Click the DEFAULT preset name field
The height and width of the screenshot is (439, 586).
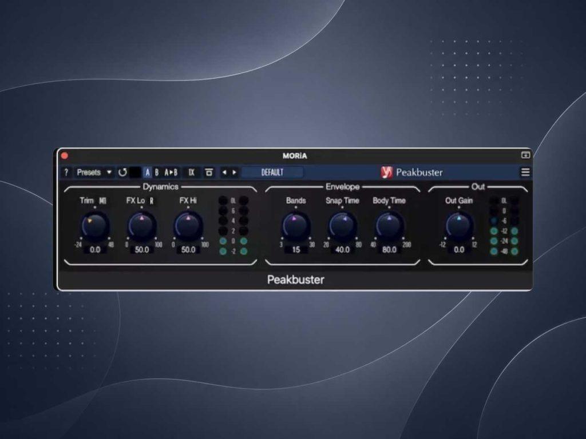(272, 172)
